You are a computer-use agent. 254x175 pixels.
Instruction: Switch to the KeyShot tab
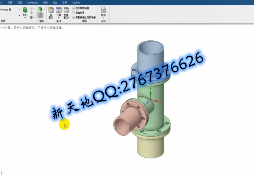pos(76,2)
